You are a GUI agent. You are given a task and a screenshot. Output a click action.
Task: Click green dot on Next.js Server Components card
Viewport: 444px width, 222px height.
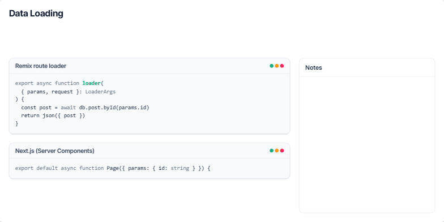tap(272, 151)
